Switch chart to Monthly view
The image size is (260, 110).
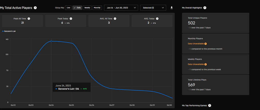tap(97, 8)
